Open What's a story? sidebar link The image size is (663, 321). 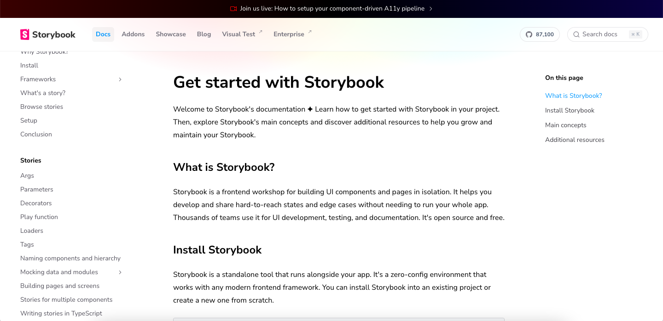point(43,93)
